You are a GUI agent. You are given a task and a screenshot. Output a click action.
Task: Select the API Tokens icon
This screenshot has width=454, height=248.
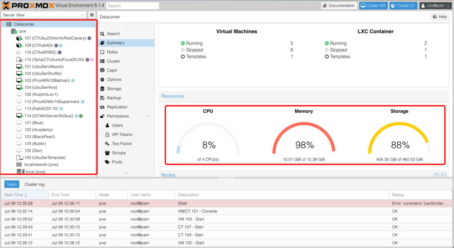point(107,134)
